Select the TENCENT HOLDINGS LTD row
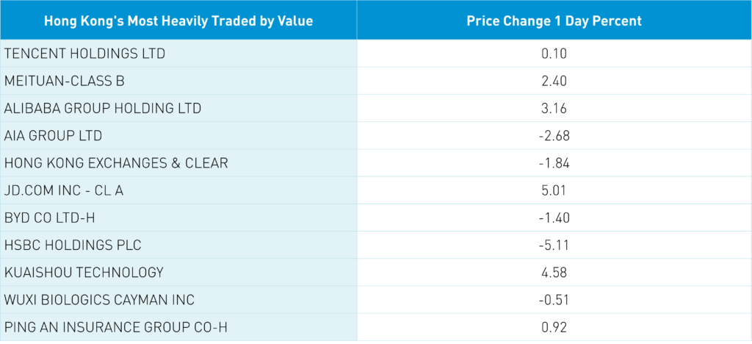 click(84, 54)
